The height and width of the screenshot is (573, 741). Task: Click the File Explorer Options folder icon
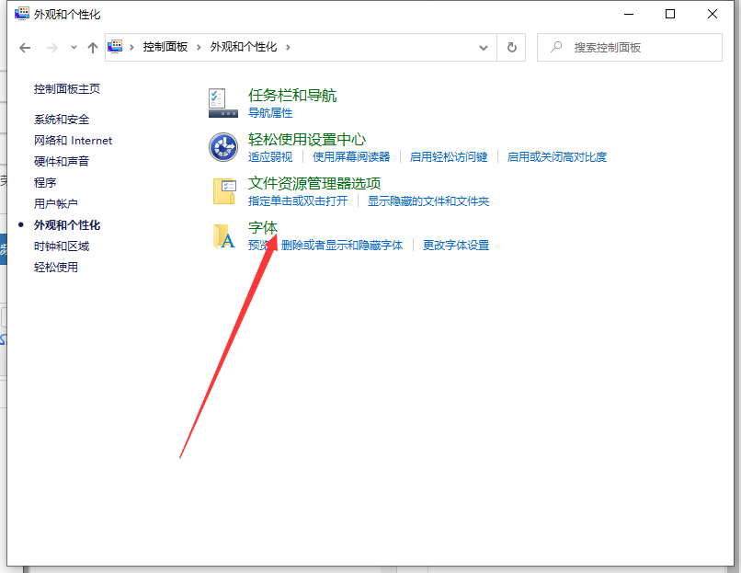point(223,191)
